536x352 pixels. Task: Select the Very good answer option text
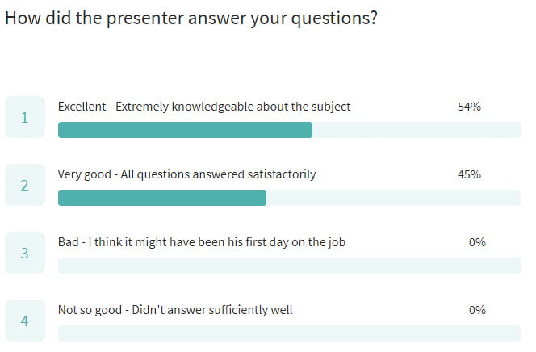tap(186, 174)
